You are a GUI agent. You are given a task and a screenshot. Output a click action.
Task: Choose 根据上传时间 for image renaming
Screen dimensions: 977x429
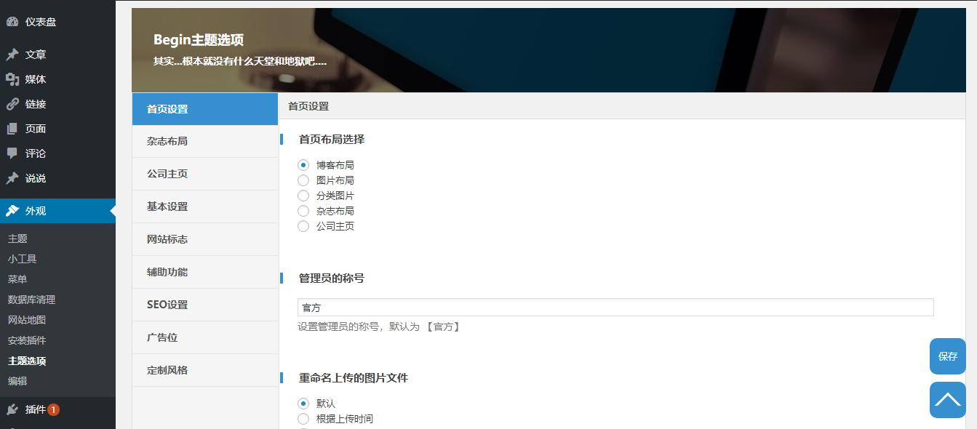(x=303, y=418)
